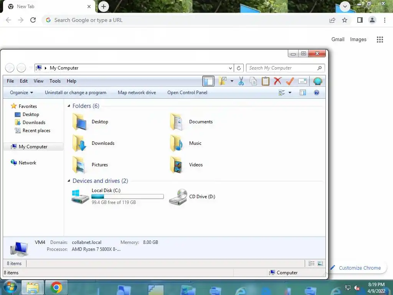Select Recent places in sidebar
The image size is (393, 295).
tap(33, 131)
